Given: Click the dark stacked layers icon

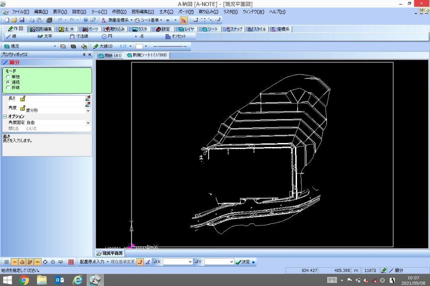Looking at the screenshot, I should pyautogui.click(x=73, y=46).
